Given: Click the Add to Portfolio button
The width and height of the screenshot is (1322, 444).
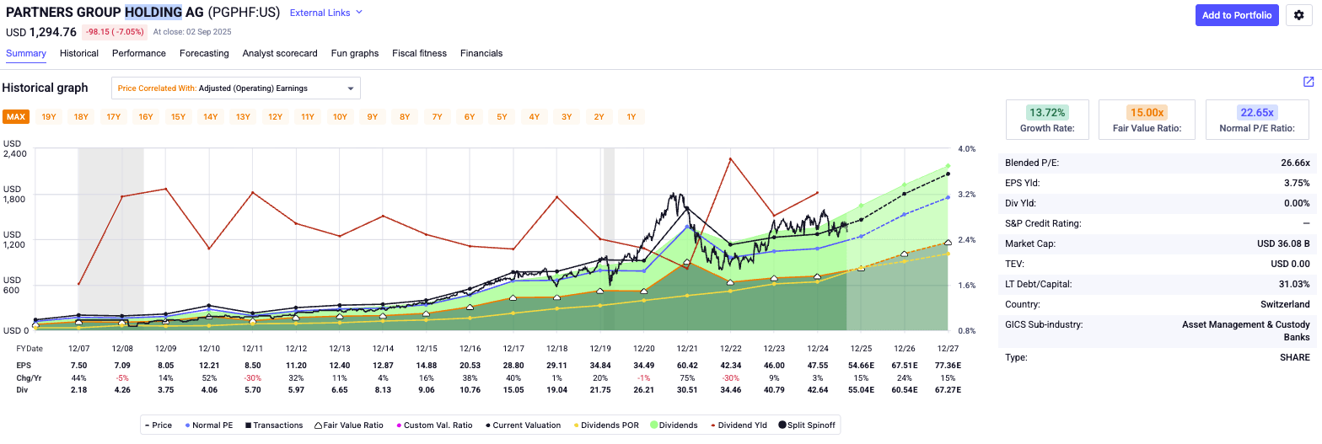Looking at the screenshot, I should click(x=1237, y=15).
